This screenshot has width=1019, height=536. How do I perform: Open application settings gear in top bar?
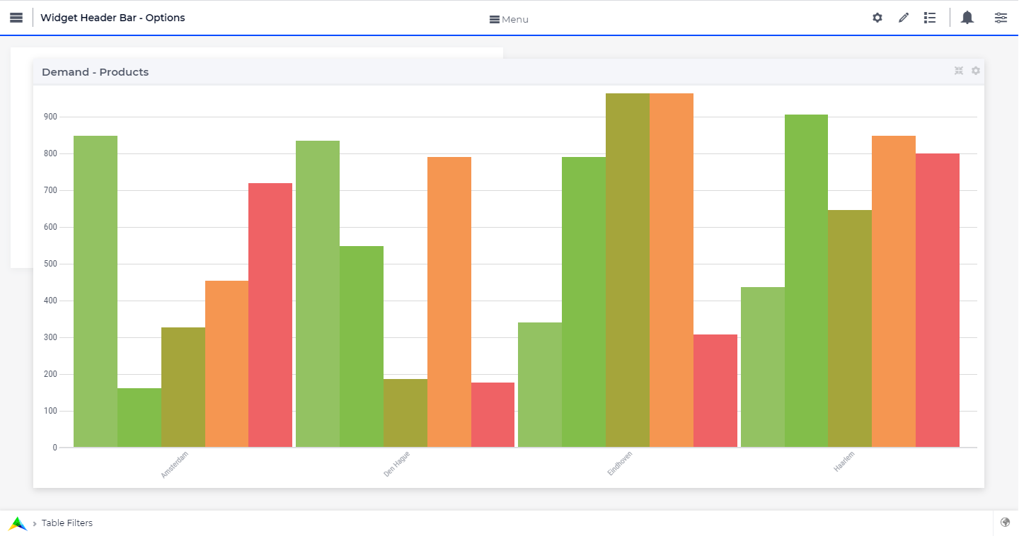[x=877, y=18]
